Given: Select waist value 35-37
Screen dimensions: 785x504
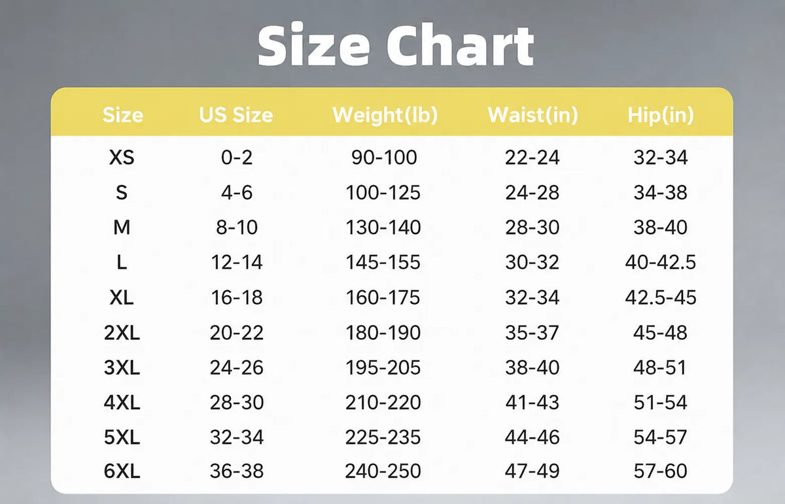Looking at the screenshot, I should [532, 333].
